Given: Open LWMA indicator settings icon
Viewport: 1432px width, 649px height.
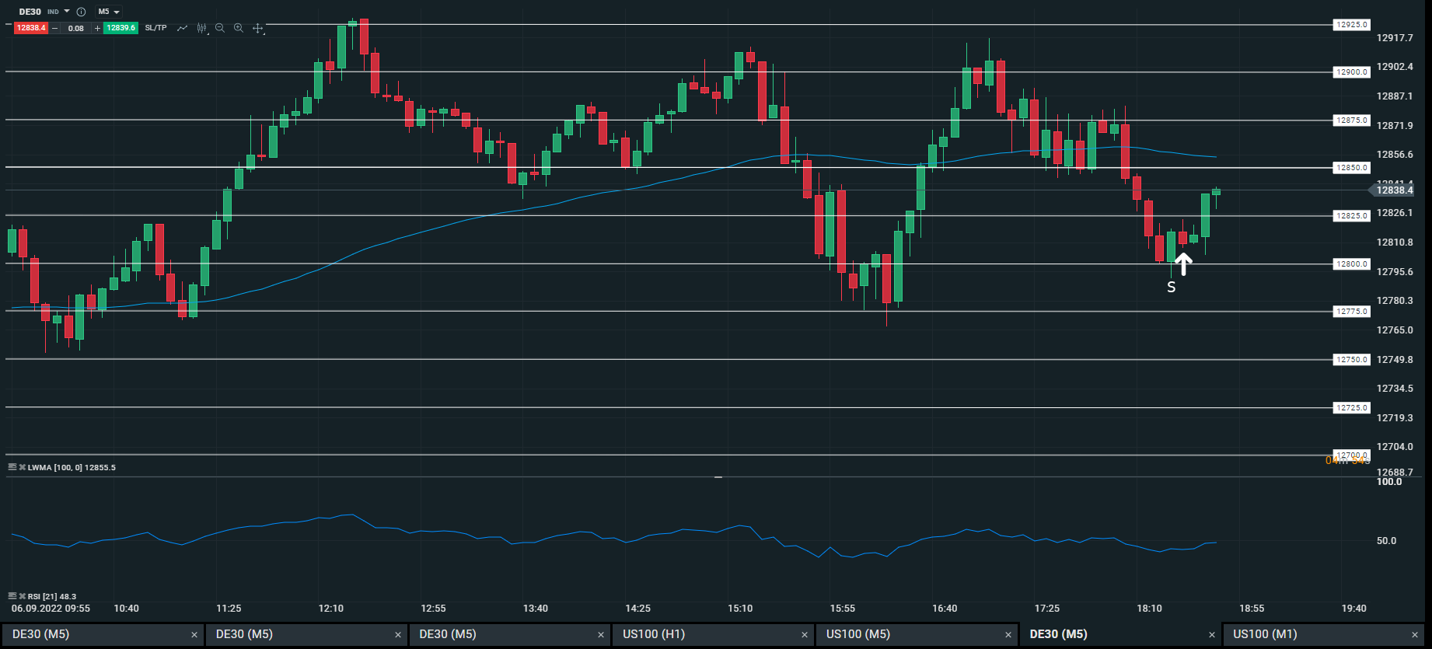Looking at the screenshot, I should pos(12,467).
